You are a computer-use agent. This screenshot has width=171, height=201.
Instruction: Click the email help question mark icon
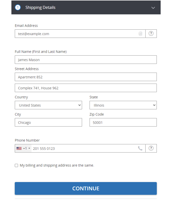[151, 33]
